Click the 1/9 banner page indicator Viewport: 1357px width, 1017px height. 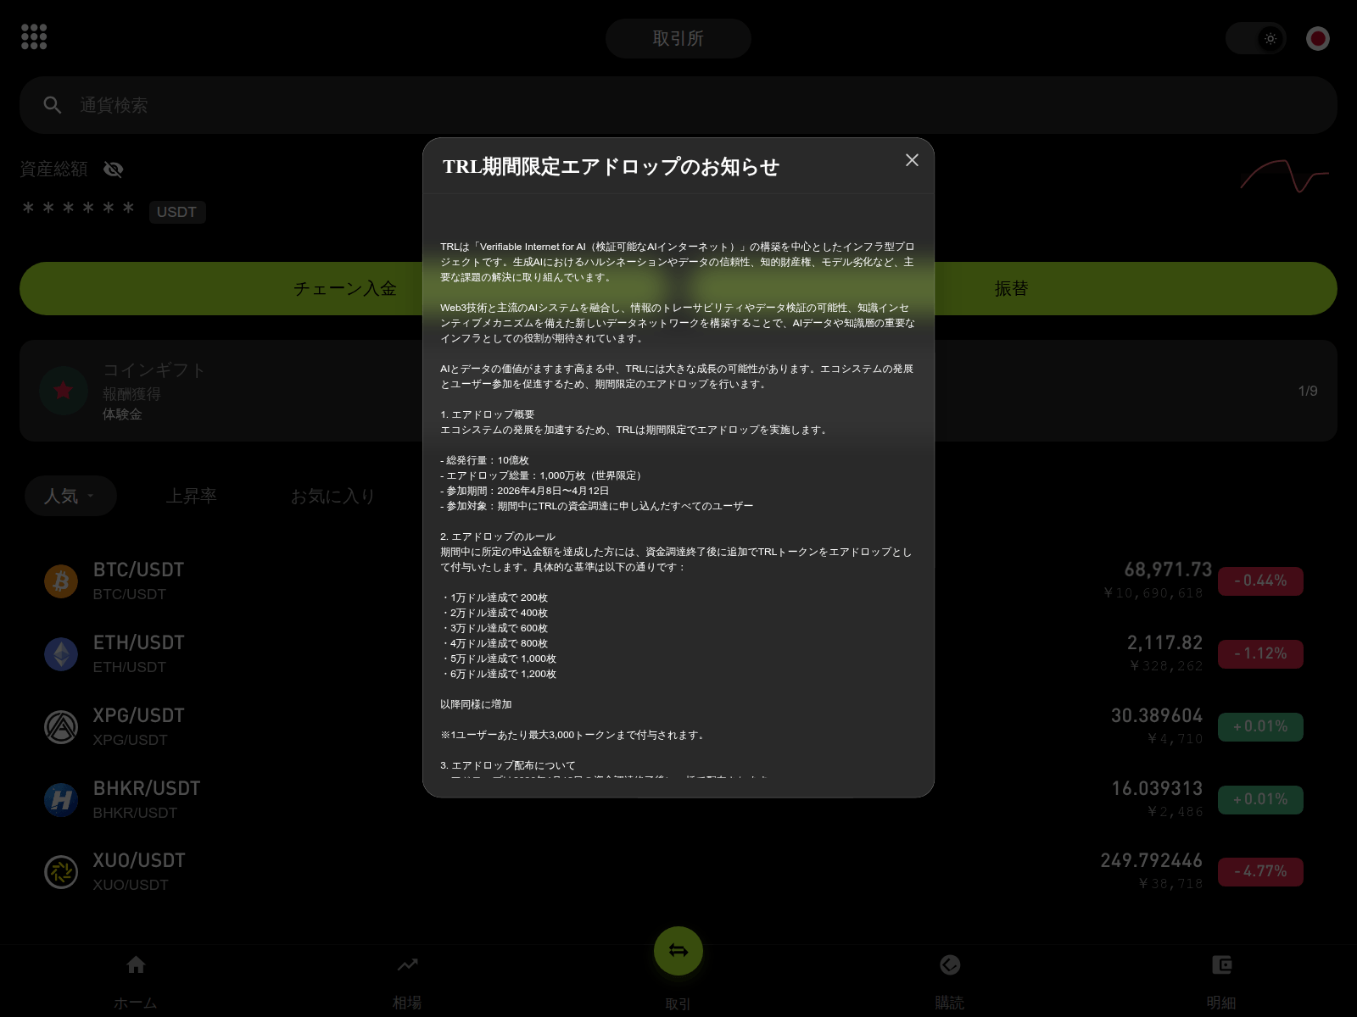(1308, 391)
